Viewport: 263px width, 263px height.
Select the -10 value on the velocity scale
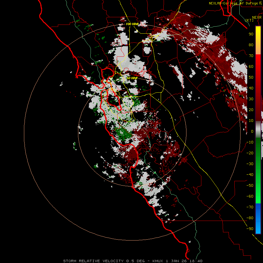coord(250,142)
